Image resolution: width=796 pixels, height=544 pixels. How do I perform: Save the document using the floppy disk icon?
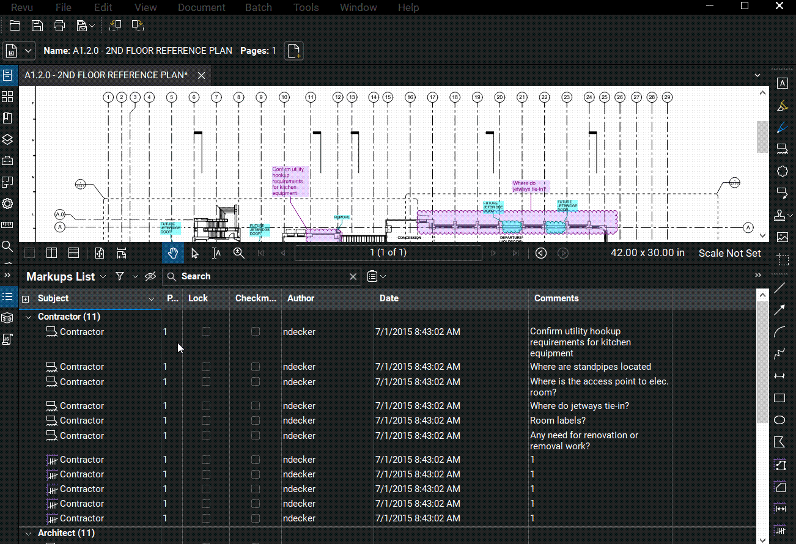pyautogui.click(x=37, y=26)
